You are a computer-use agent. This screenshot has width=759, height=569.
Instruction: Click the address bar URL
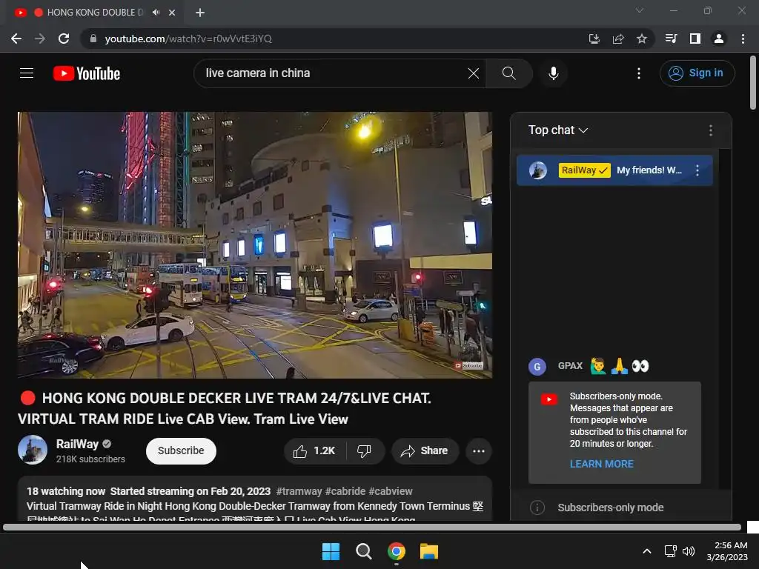[188, 39]
